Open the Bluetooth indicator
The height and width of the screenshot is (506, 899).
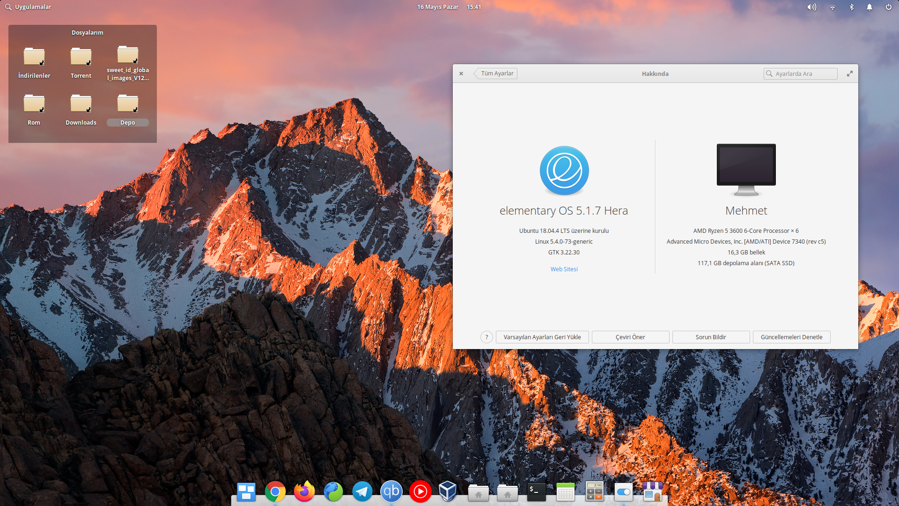(x=852, y=7)
